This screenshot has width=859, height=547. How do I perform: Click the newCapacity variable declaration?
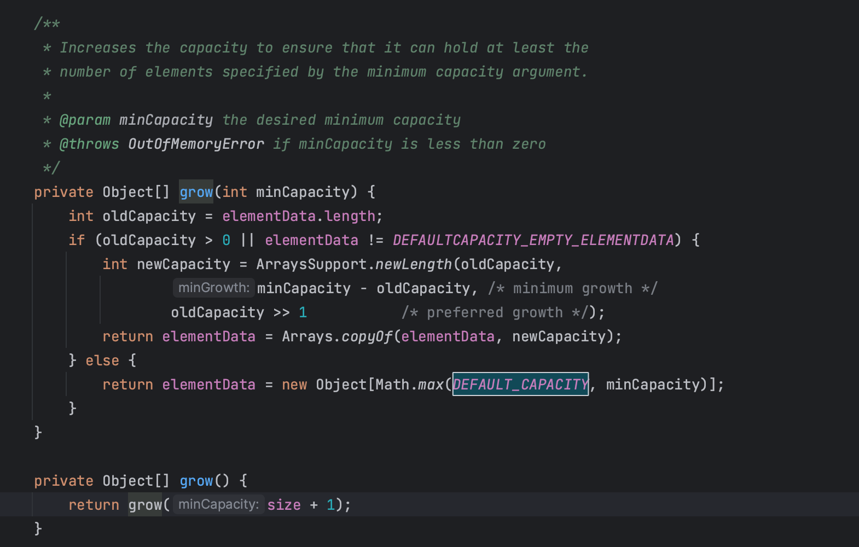point(183,264)
